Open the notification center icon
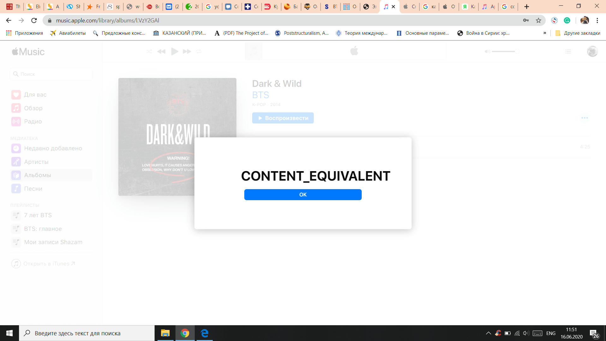 tap(594, 334)
